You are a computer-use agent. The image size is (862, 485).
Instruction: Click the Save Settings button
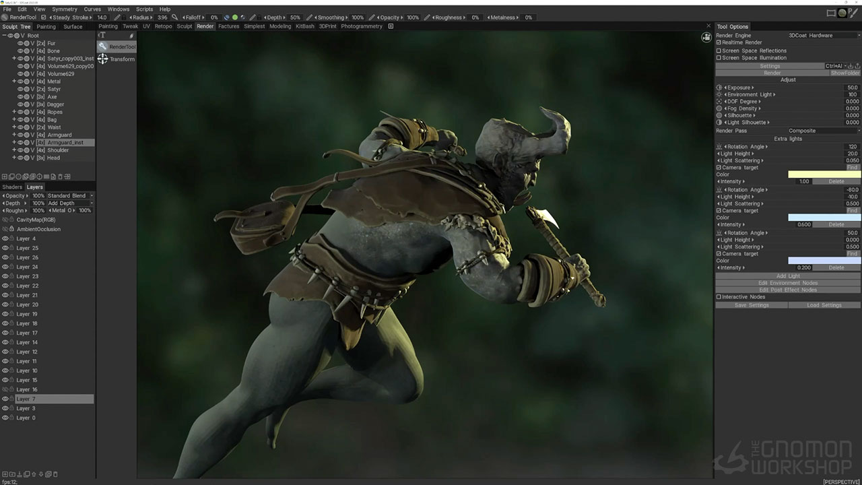[x=752, y=305]
